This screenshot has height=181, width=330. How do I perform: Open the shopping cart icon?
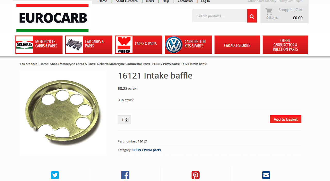click(269, 11)
